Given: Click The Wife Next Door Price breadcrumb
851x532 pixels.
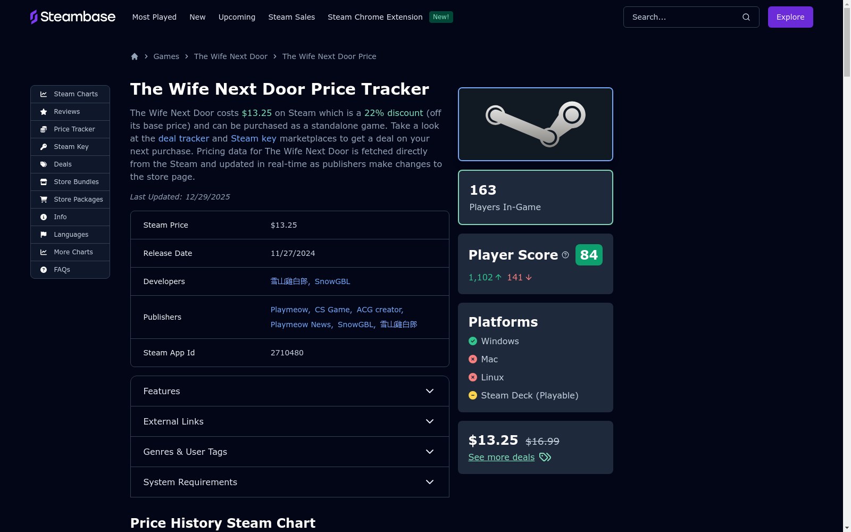Looking at the screenshot, I should (x=329, y=56).
